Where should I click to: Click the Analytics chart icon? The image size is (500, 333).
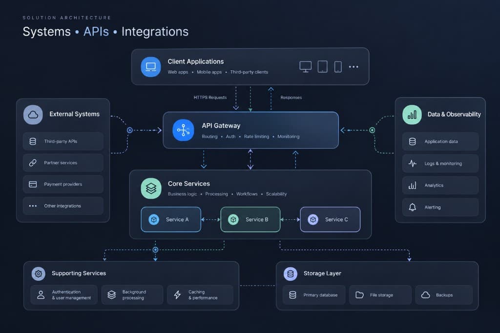click(x=412, y=186)
